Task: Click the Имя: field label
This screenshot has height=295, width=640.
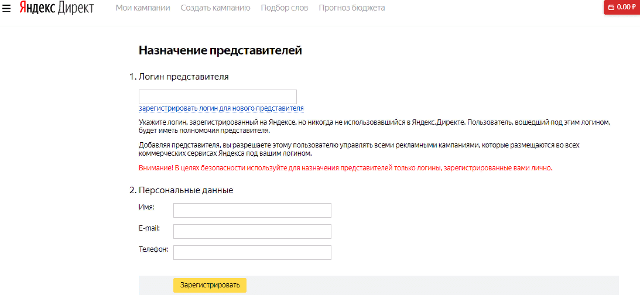Action: pos(146,207)
